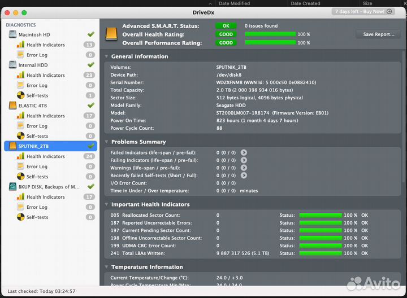Click the Size column header in background window
Image resolution: width=407 pixels, height=298 pixels.
pyautogui.click(x=367, y=3)
